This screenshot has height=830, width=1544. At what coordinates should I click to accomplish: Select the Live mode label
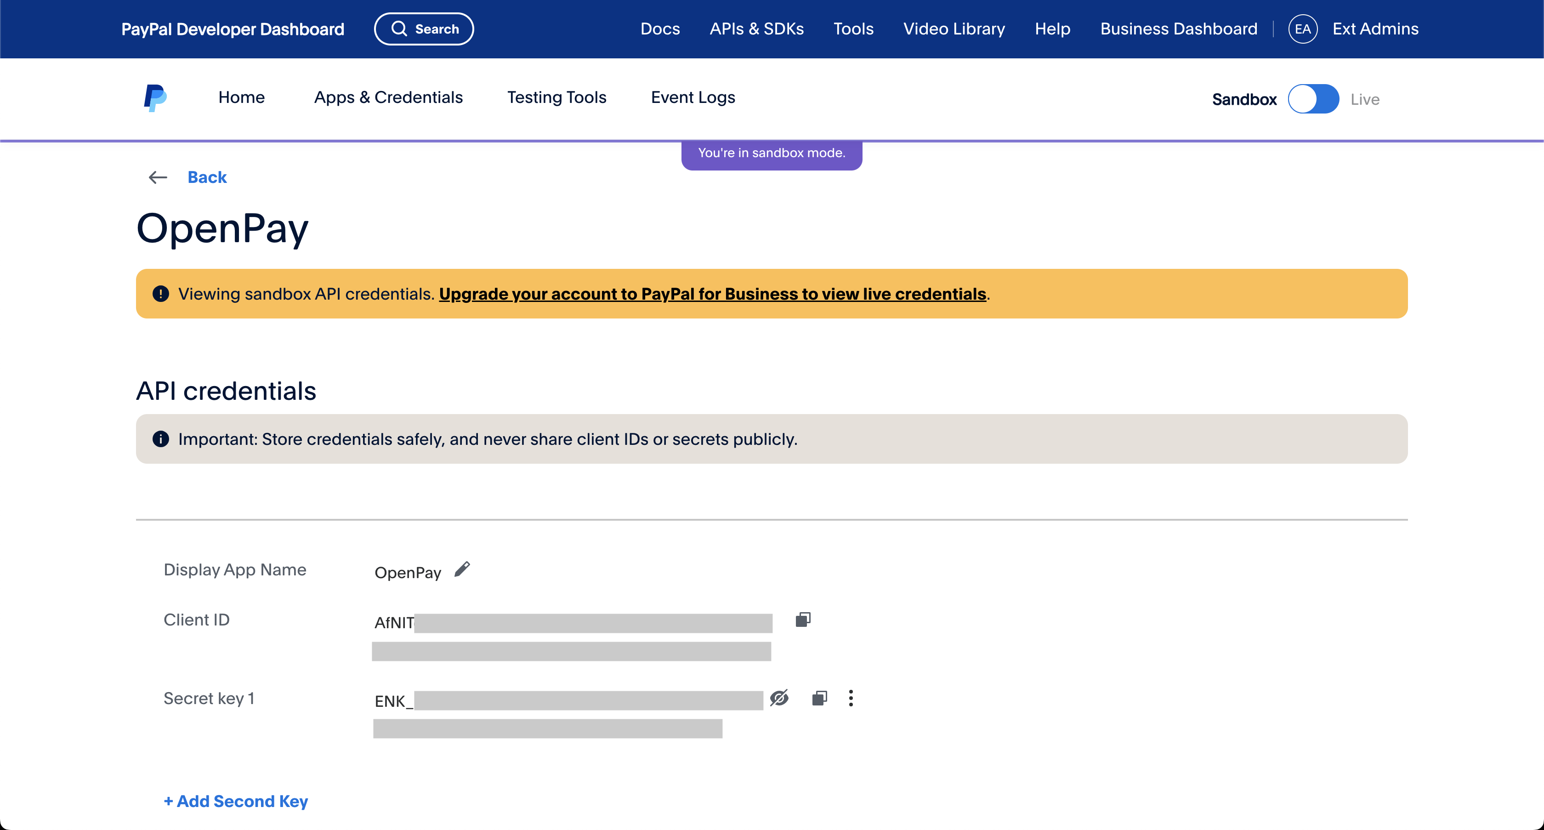click(1365, 99)
